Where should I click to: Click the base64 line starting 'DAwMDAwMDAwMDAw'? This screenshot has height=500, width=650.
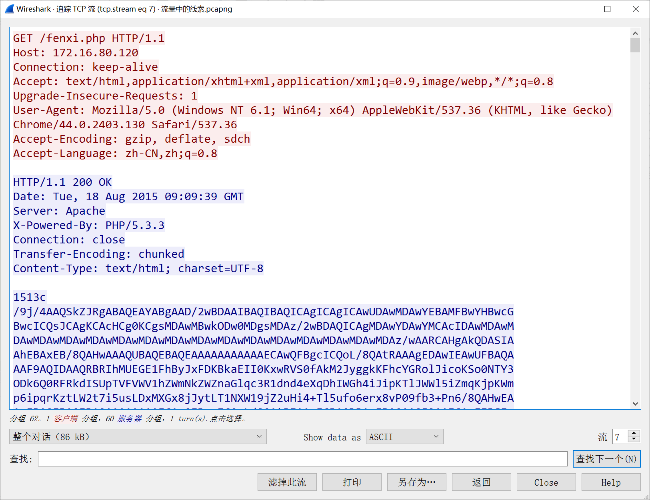[264, 341]
